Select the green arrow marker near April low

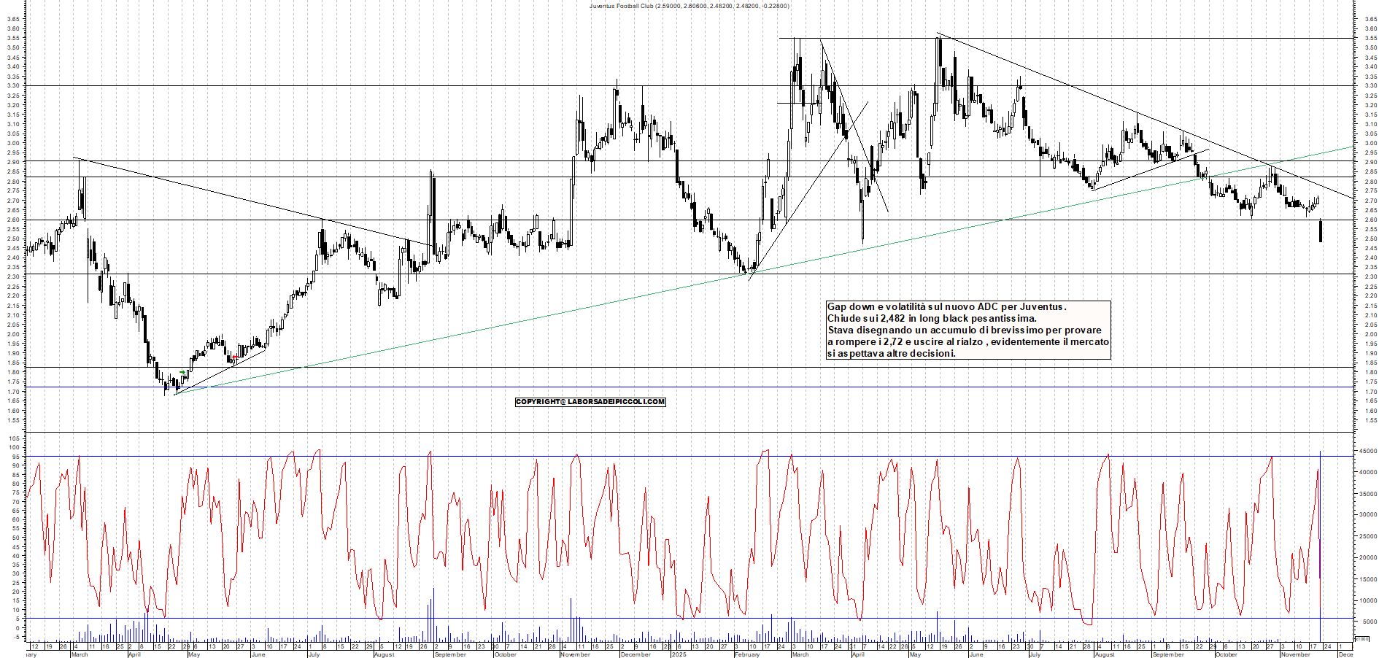tap(180, 373)
